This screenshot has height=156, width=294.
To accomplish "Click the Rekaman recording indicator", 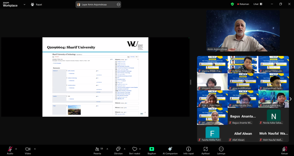I will click(x=243, y=4).
